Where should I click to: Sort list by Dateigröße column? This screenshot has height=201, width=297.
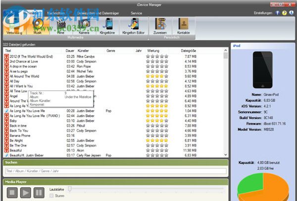point(189,50)
